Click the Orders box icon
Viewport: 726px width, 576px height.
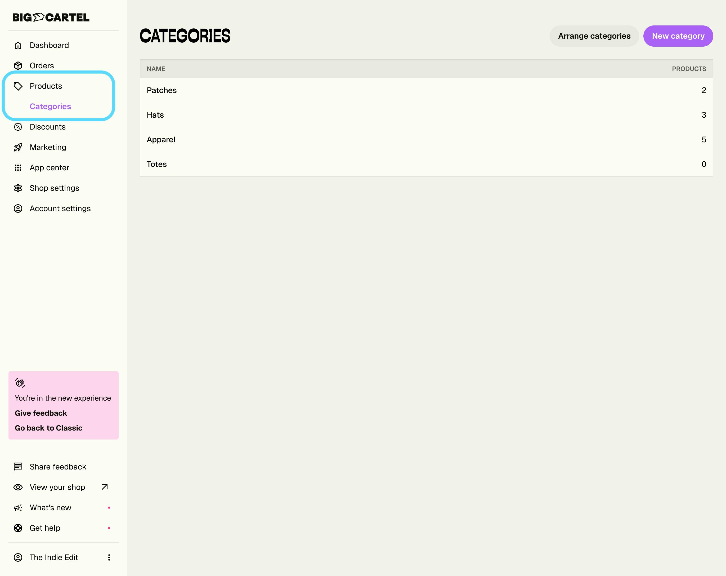(x=18, y=66)
